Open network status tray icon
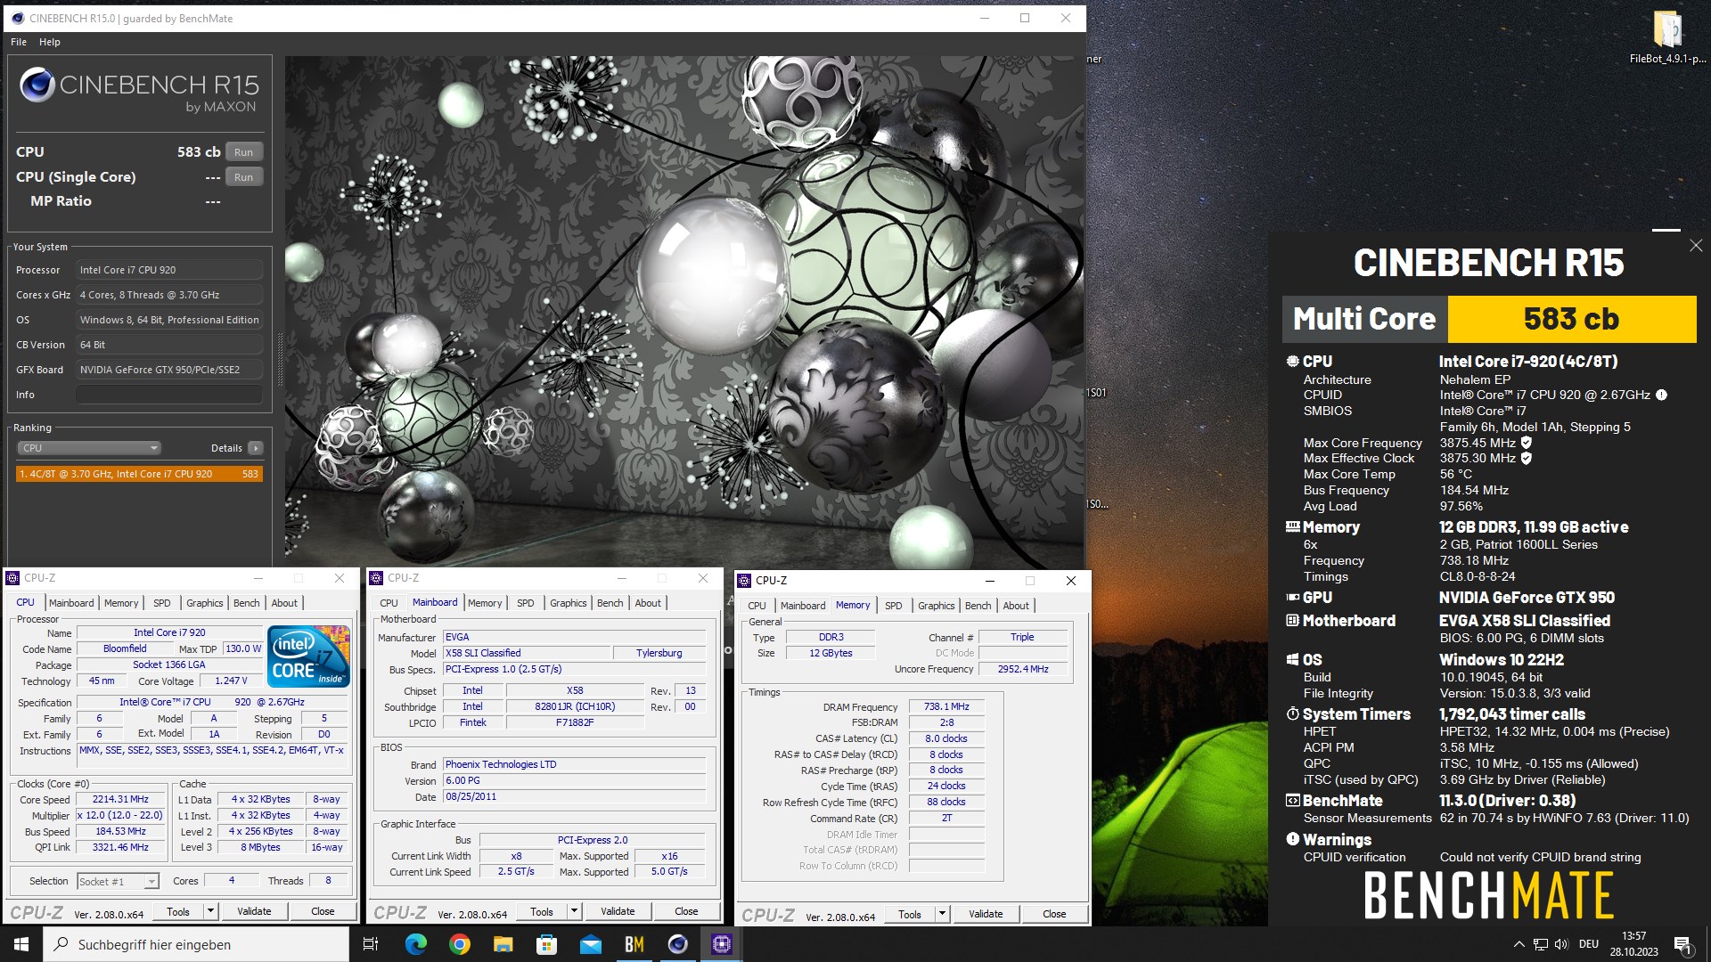Image resolution: width=1711 pixels, height=962 pixels. 1540,944
